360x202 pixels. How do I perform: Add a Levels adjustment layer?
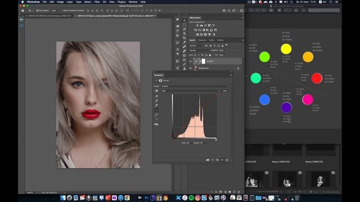pos(201,25)
